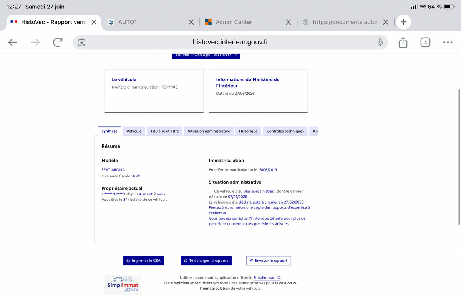Tap the microphone icon in address bar
This screenshot has width=461, height=302.
click(x=380, y=43)
